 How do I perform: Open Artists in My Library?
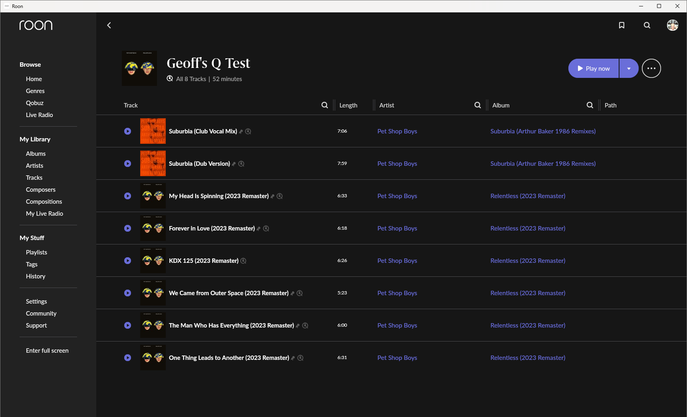tap(35, 166)
